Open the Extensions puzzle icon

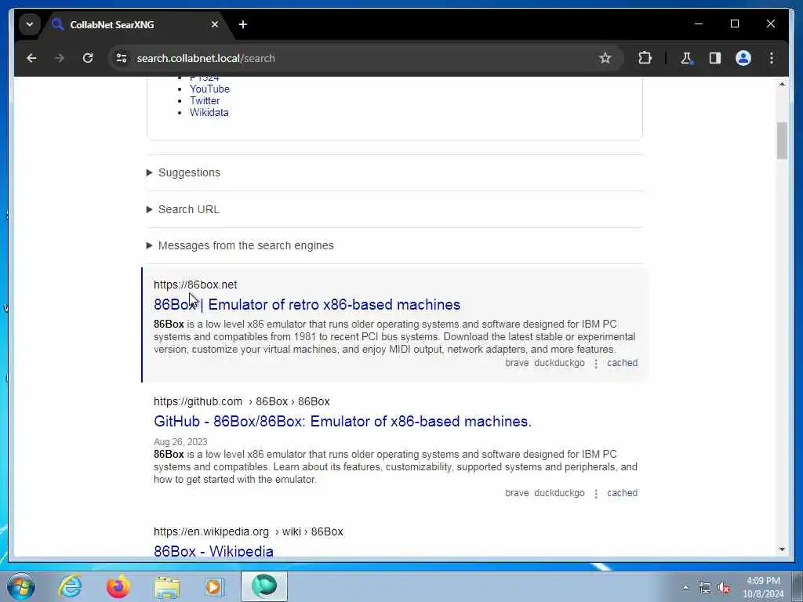[645, 58]
